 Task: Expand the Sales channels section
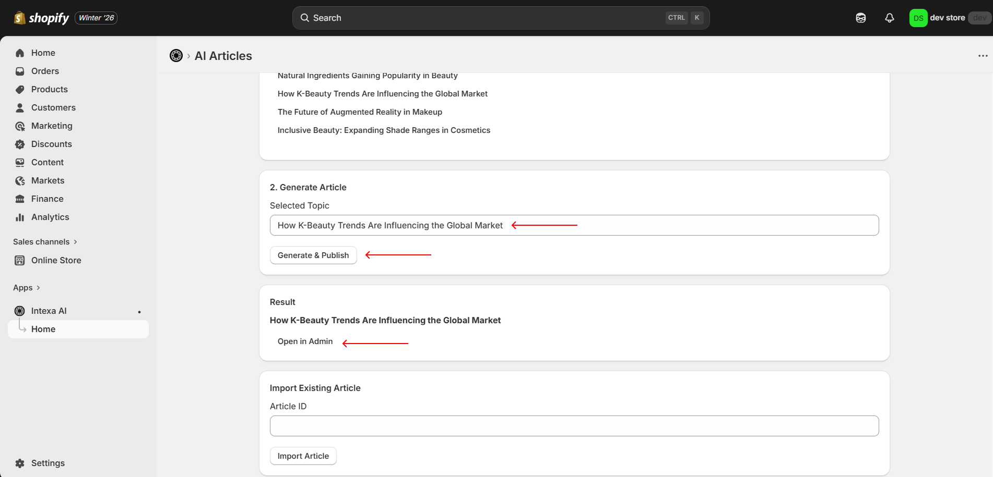(45, 242)
